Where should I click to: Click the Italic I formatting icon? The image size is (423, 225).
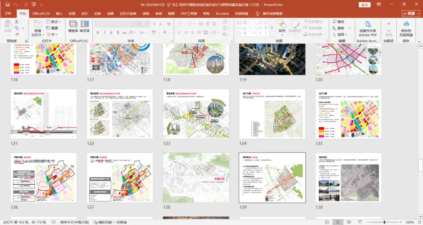coord(105,33)
